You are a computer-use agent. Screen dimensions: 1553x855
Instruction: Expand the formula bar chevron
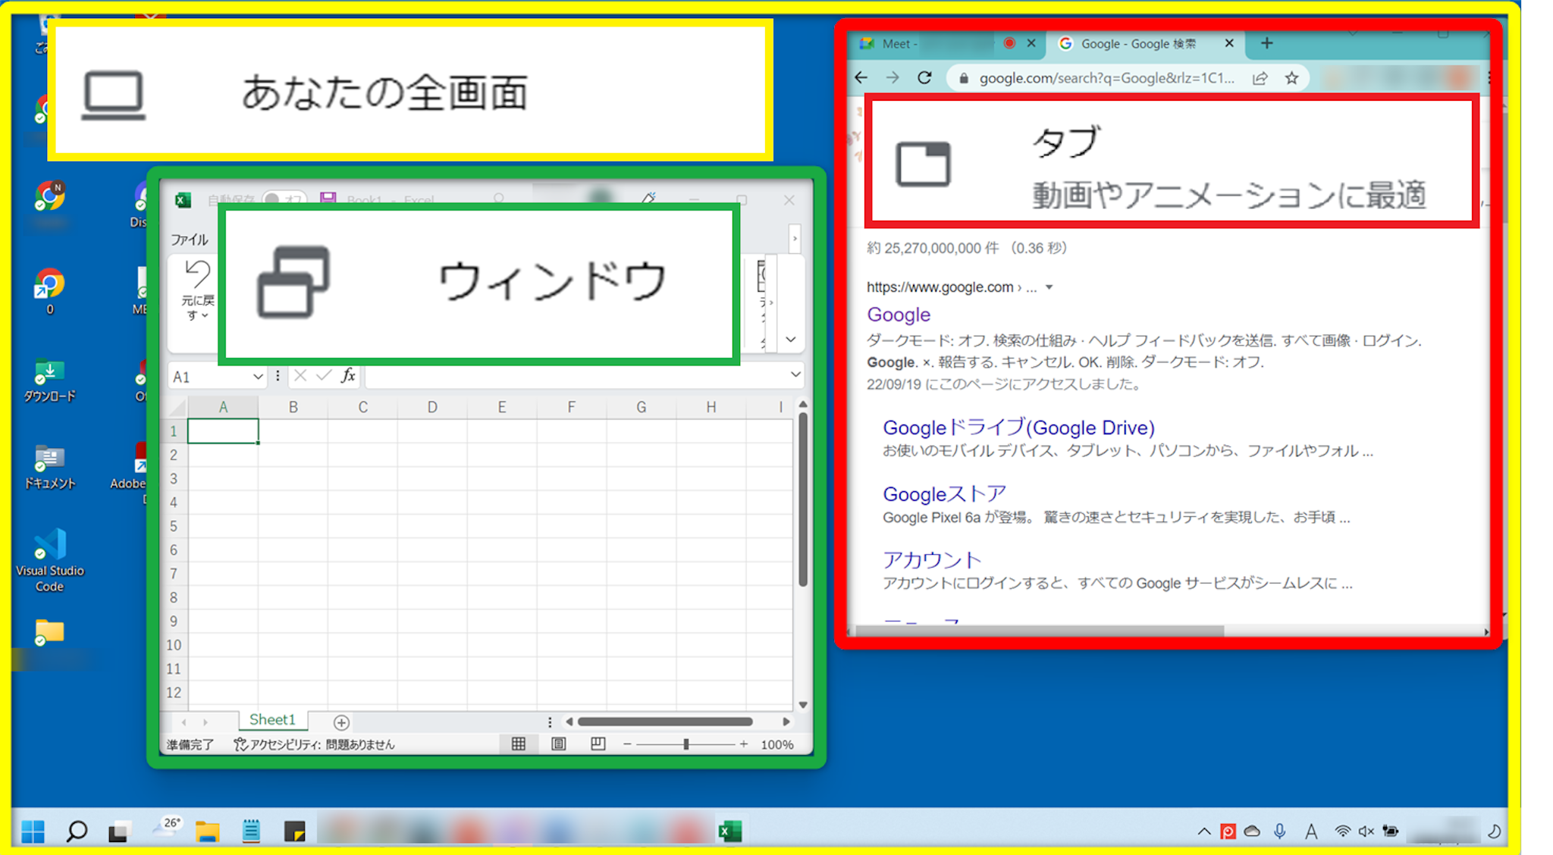tap(795, 374)
